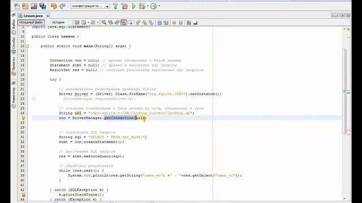This screenshot has height=203, width=362.
Task: Toggle Highlight Search in editor toolbar
Action: point(123,23)
